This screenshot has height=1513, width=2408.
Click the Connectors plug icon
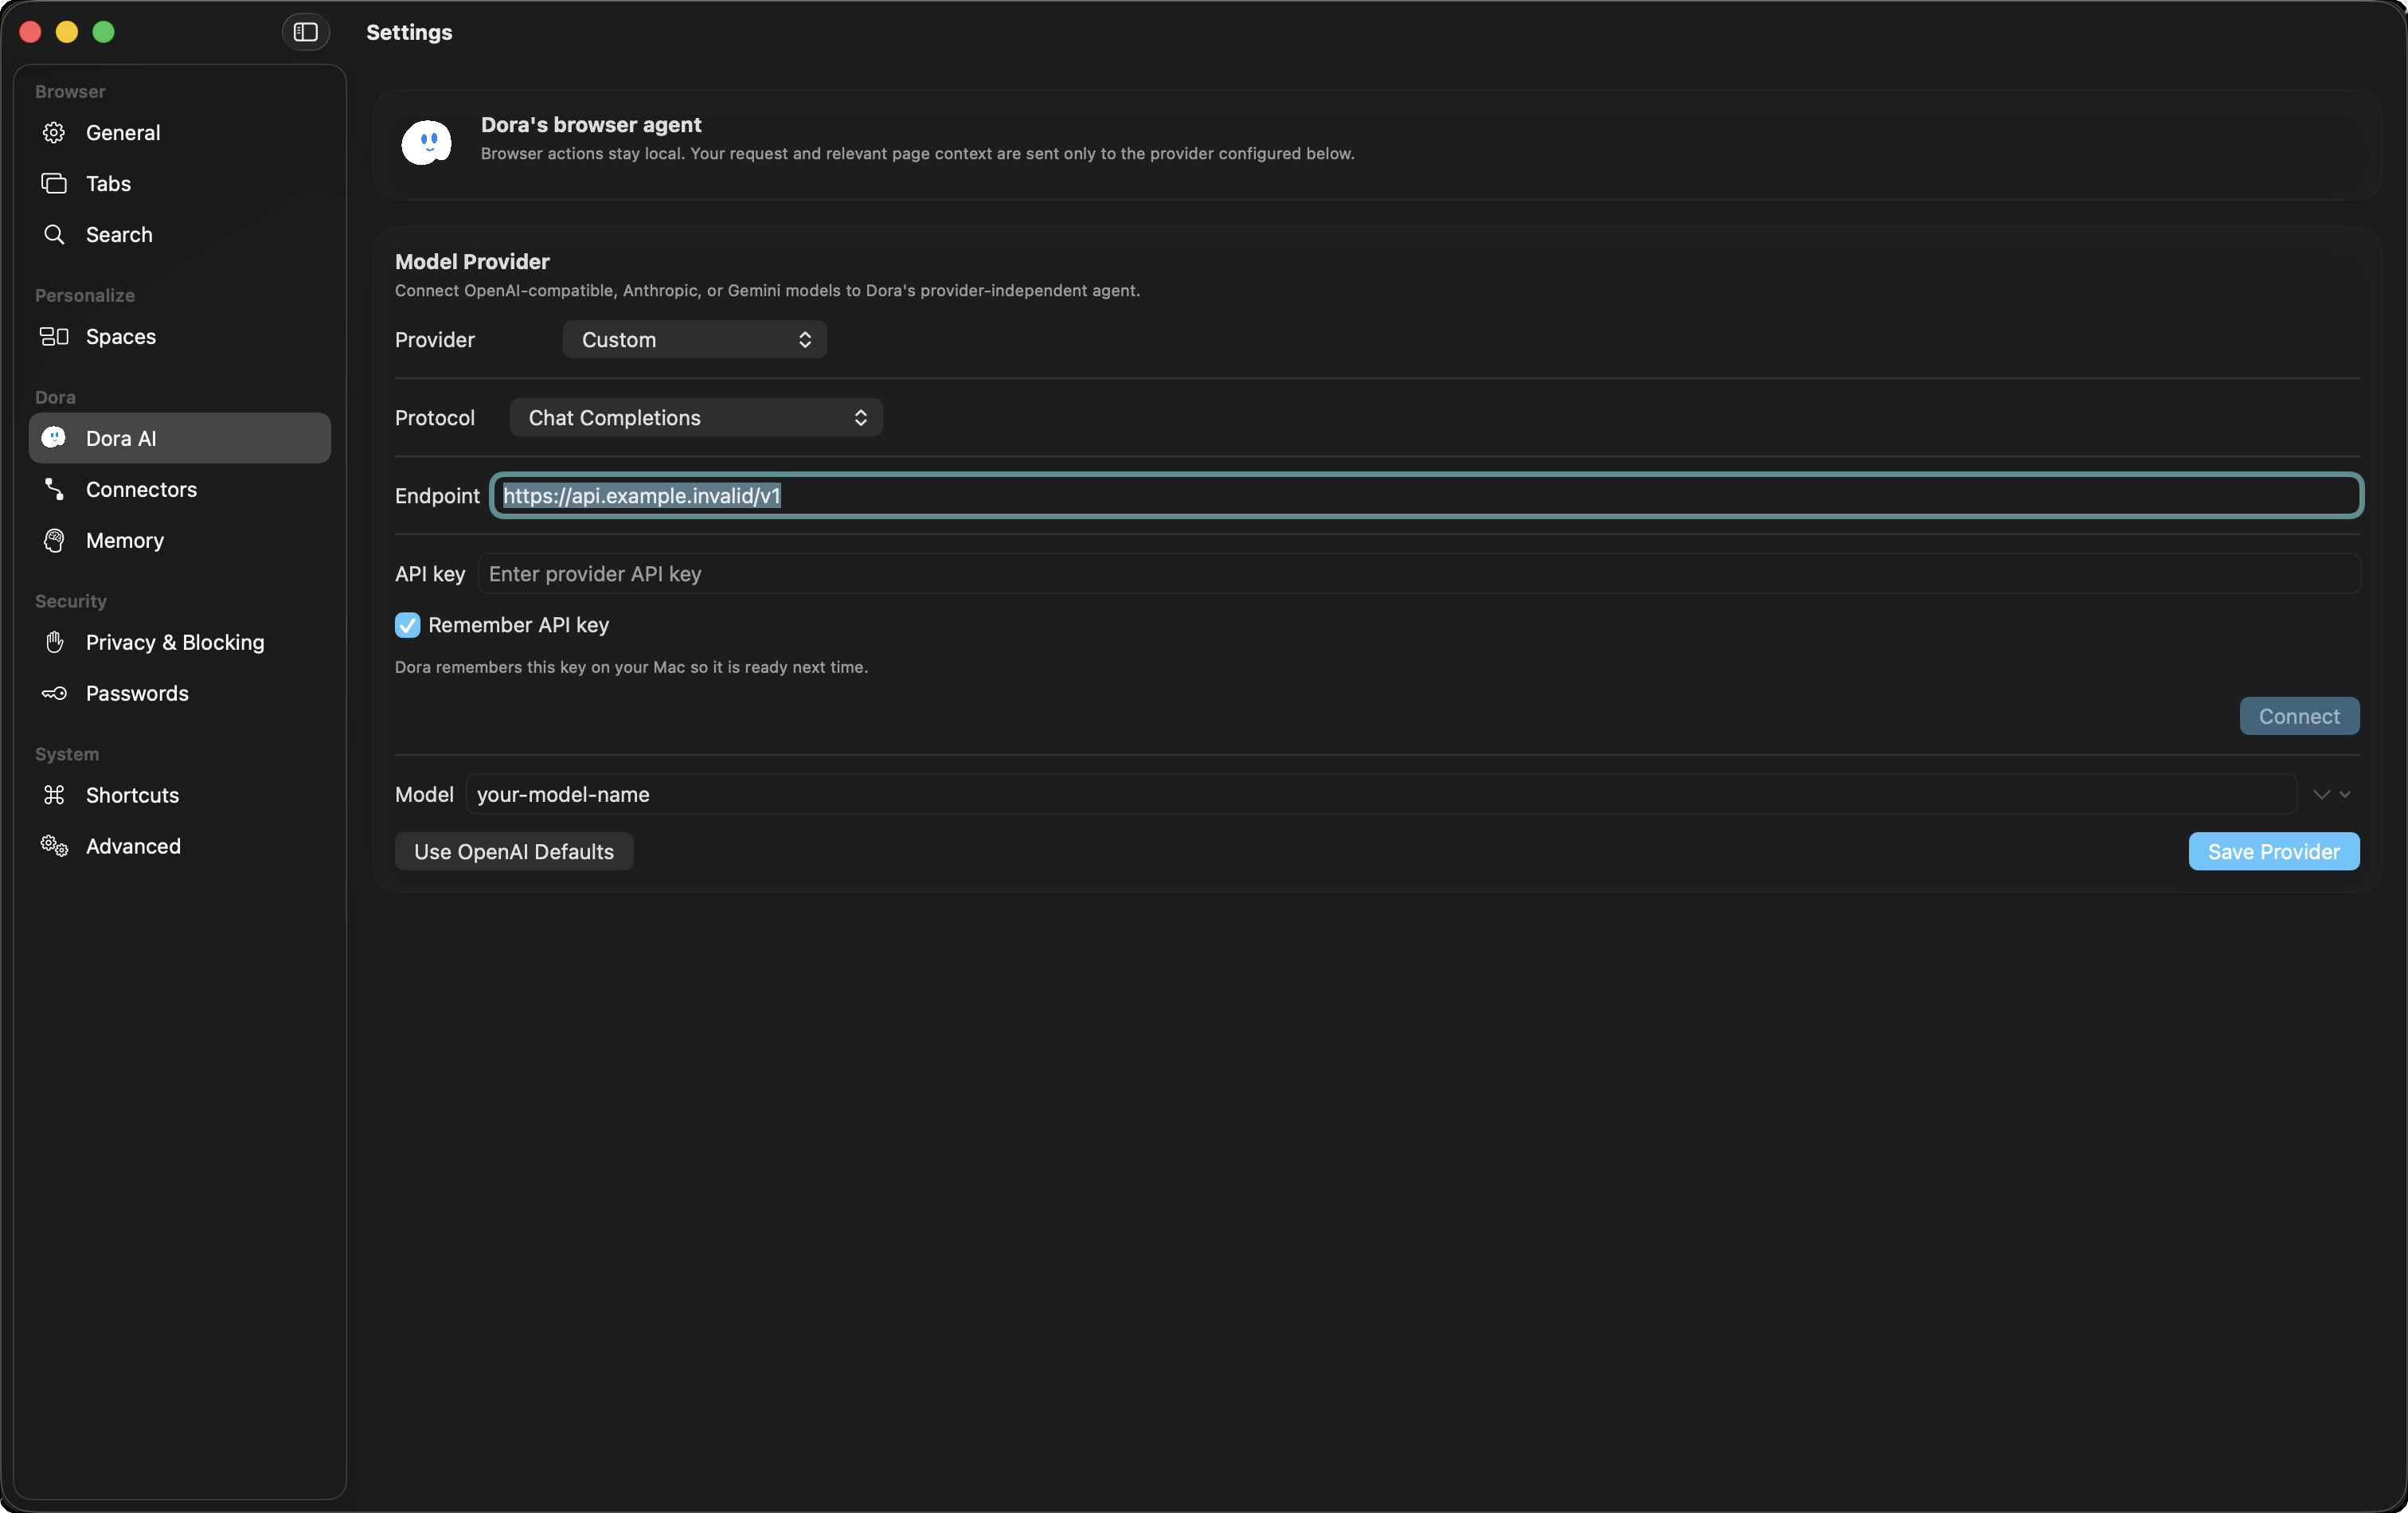pyautogui.click(x=54, y=490)
